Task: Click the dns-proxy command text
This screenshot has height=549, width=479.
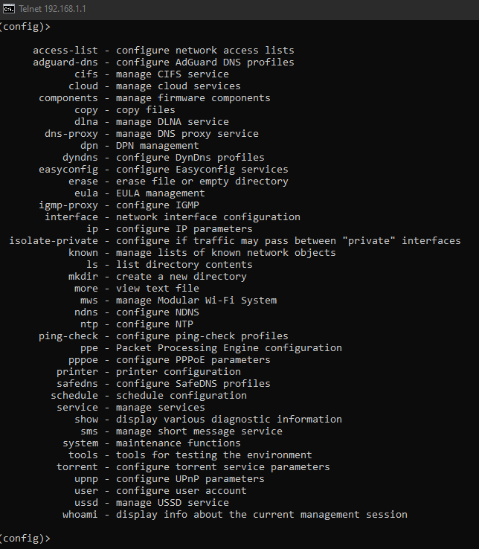Action: pyautogui.click(x=71, y=134)
